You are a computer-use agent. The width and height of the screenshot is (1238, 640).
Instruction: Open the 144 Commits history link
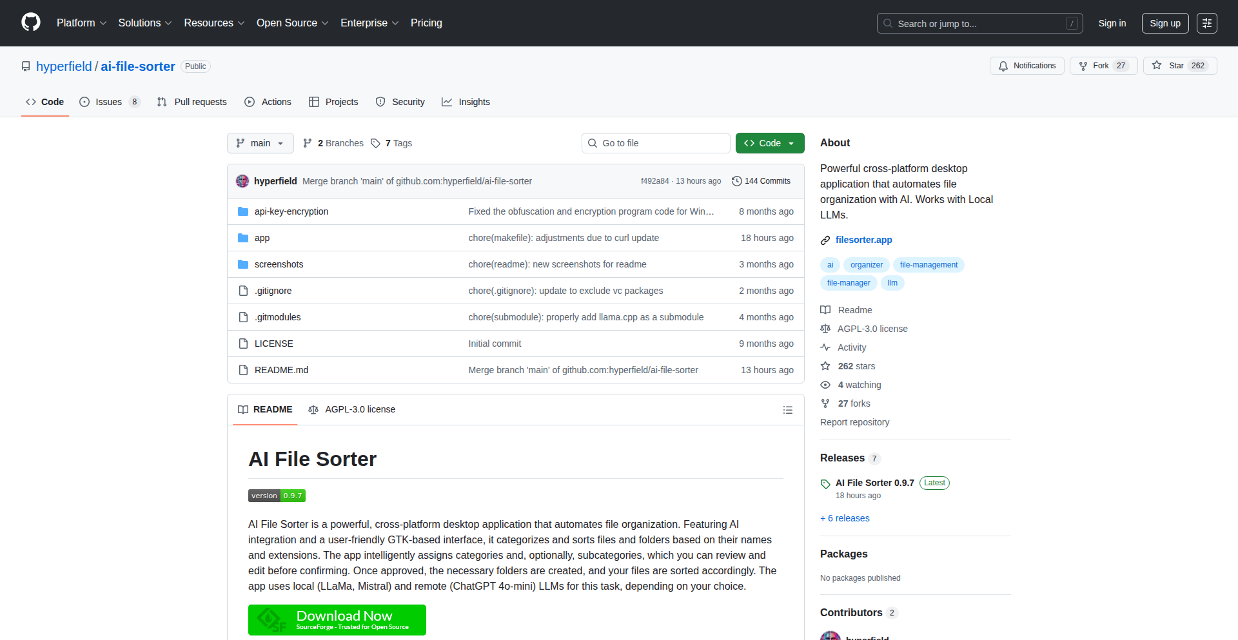(761, 181)
